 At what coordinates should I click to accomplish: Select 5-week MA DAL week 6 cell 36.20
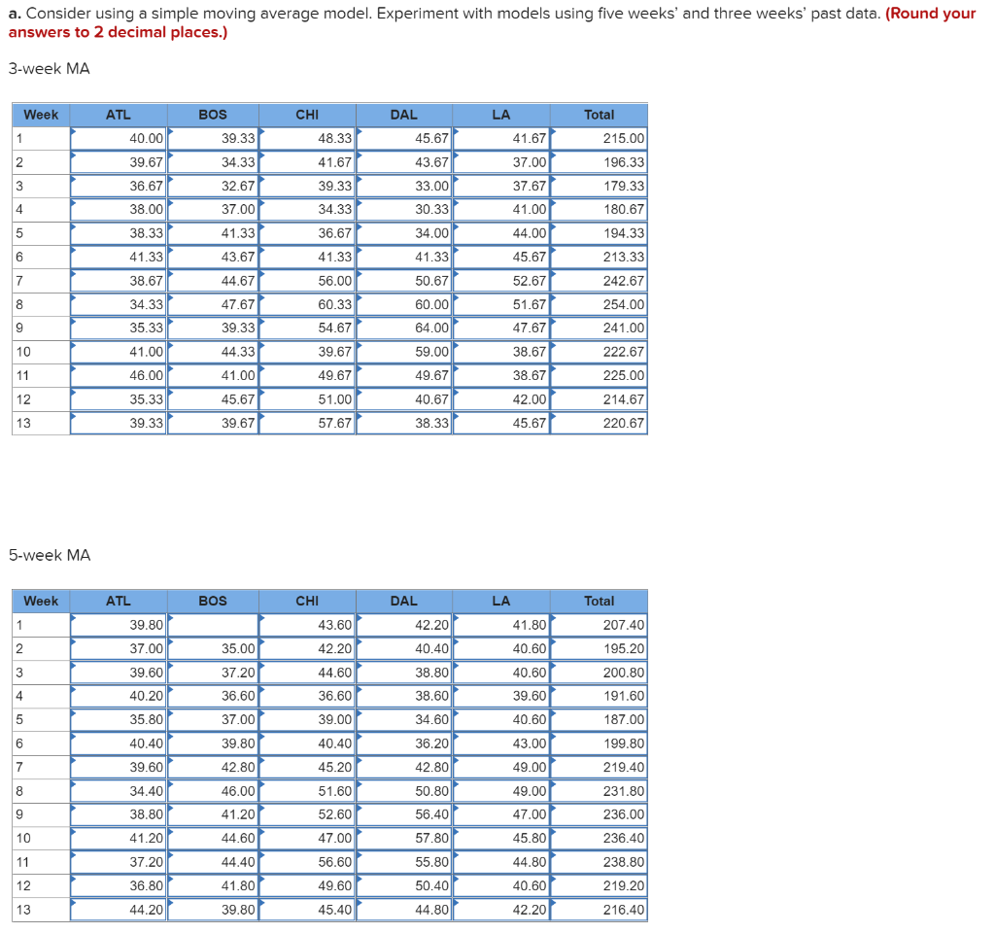405,743
